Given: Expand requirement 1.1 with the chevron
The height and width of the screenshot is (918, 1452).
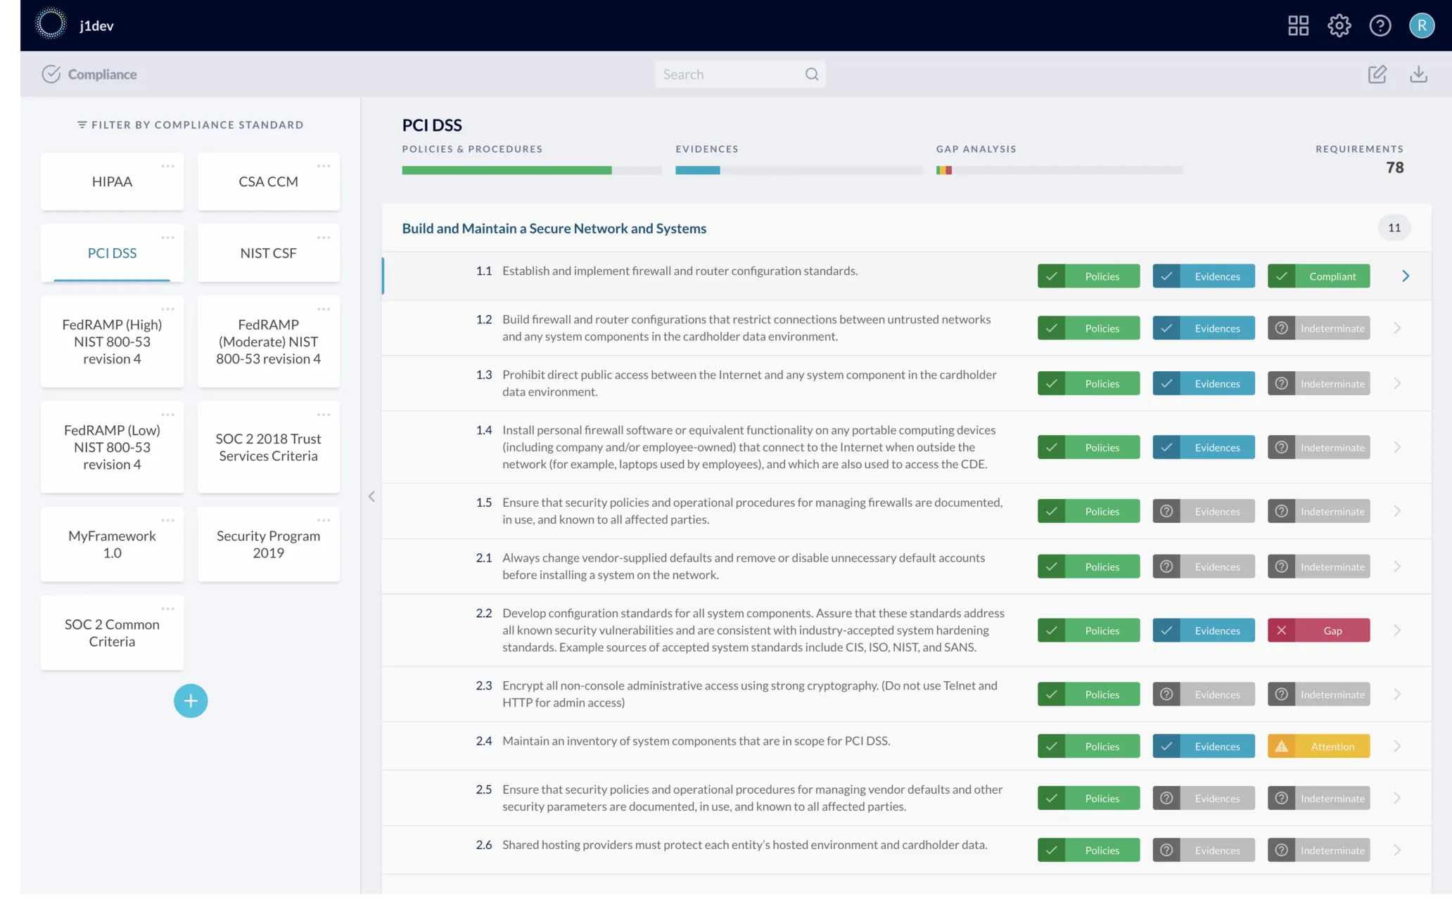Looking at the screenshot, I should click(x=1405, y=276).
